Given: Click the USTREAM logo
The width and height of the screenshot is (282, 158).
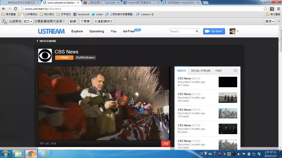Looking at the screenshot, I should pyautogui.click(x=51, y=31).
